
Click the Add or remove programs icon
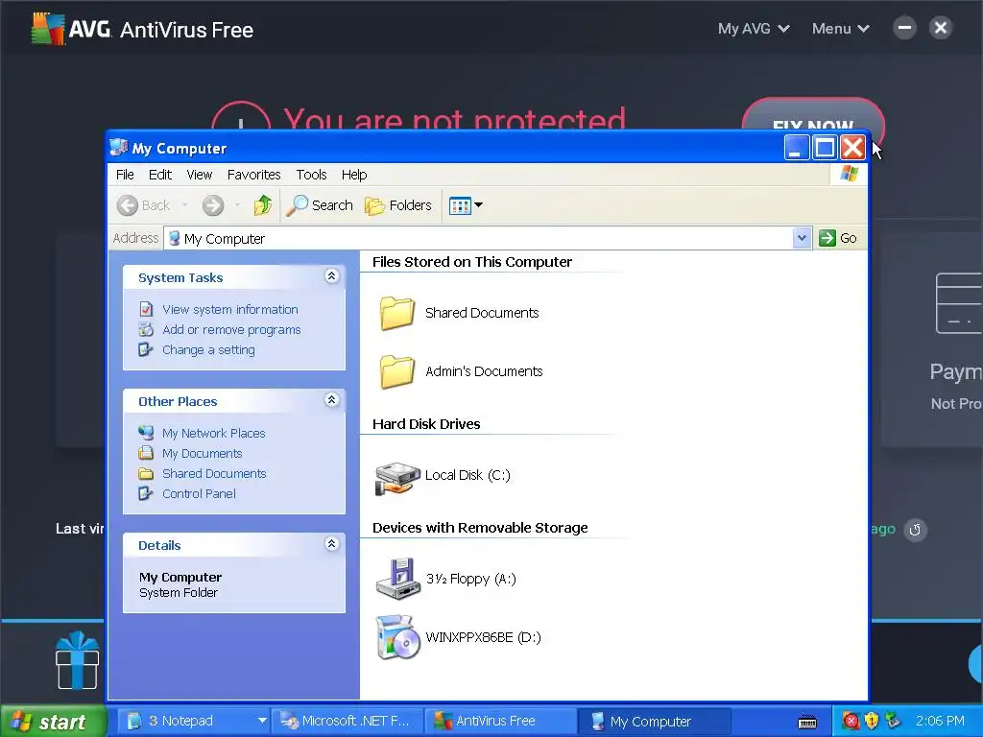point(146,329)
